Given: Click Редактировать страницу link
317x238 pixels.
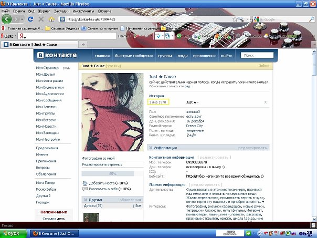Looking at the screenshot, I should (102, 164).
